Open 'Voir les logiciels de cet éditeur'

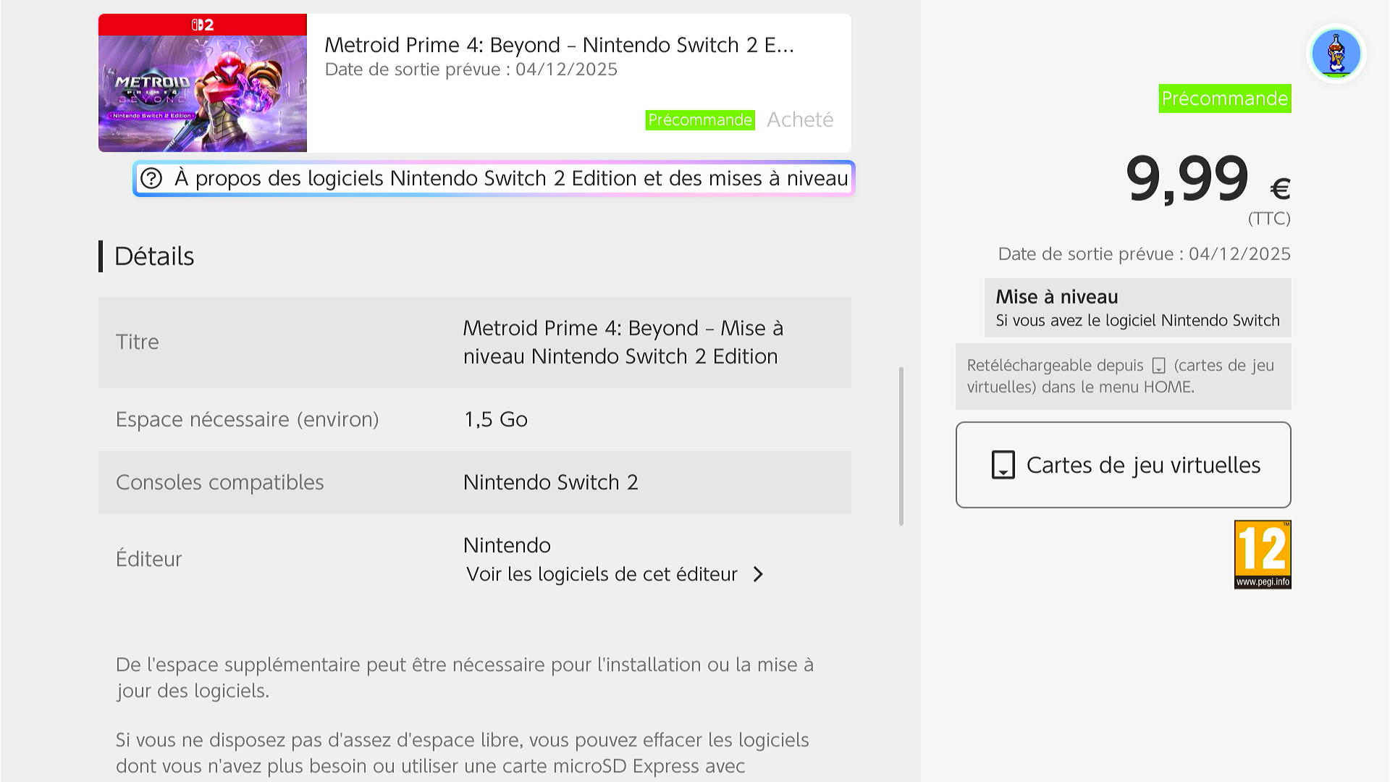pyautogui.click(x=602, y=574)
